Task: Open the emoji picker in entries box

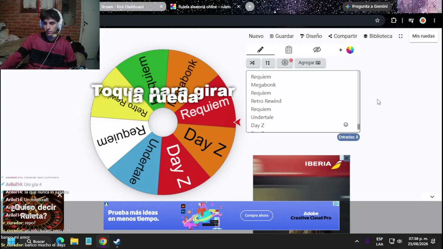Action: [346, 124]
